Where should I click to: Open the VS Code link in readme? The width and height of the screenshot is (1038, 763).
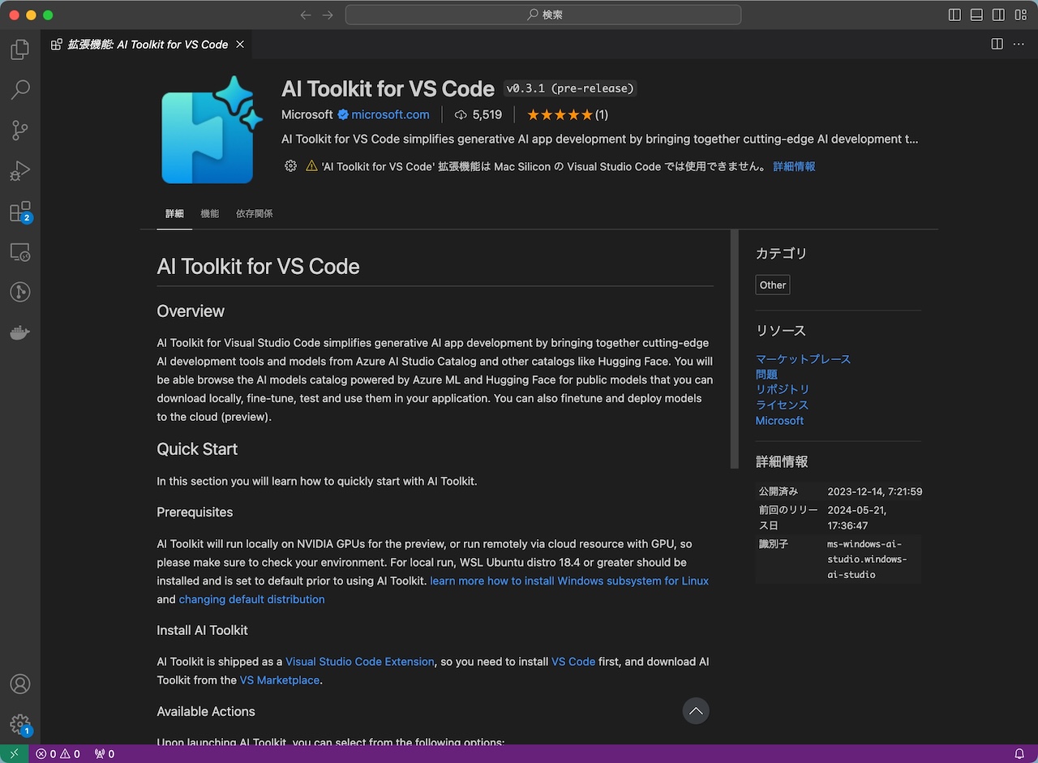[573, 662]
